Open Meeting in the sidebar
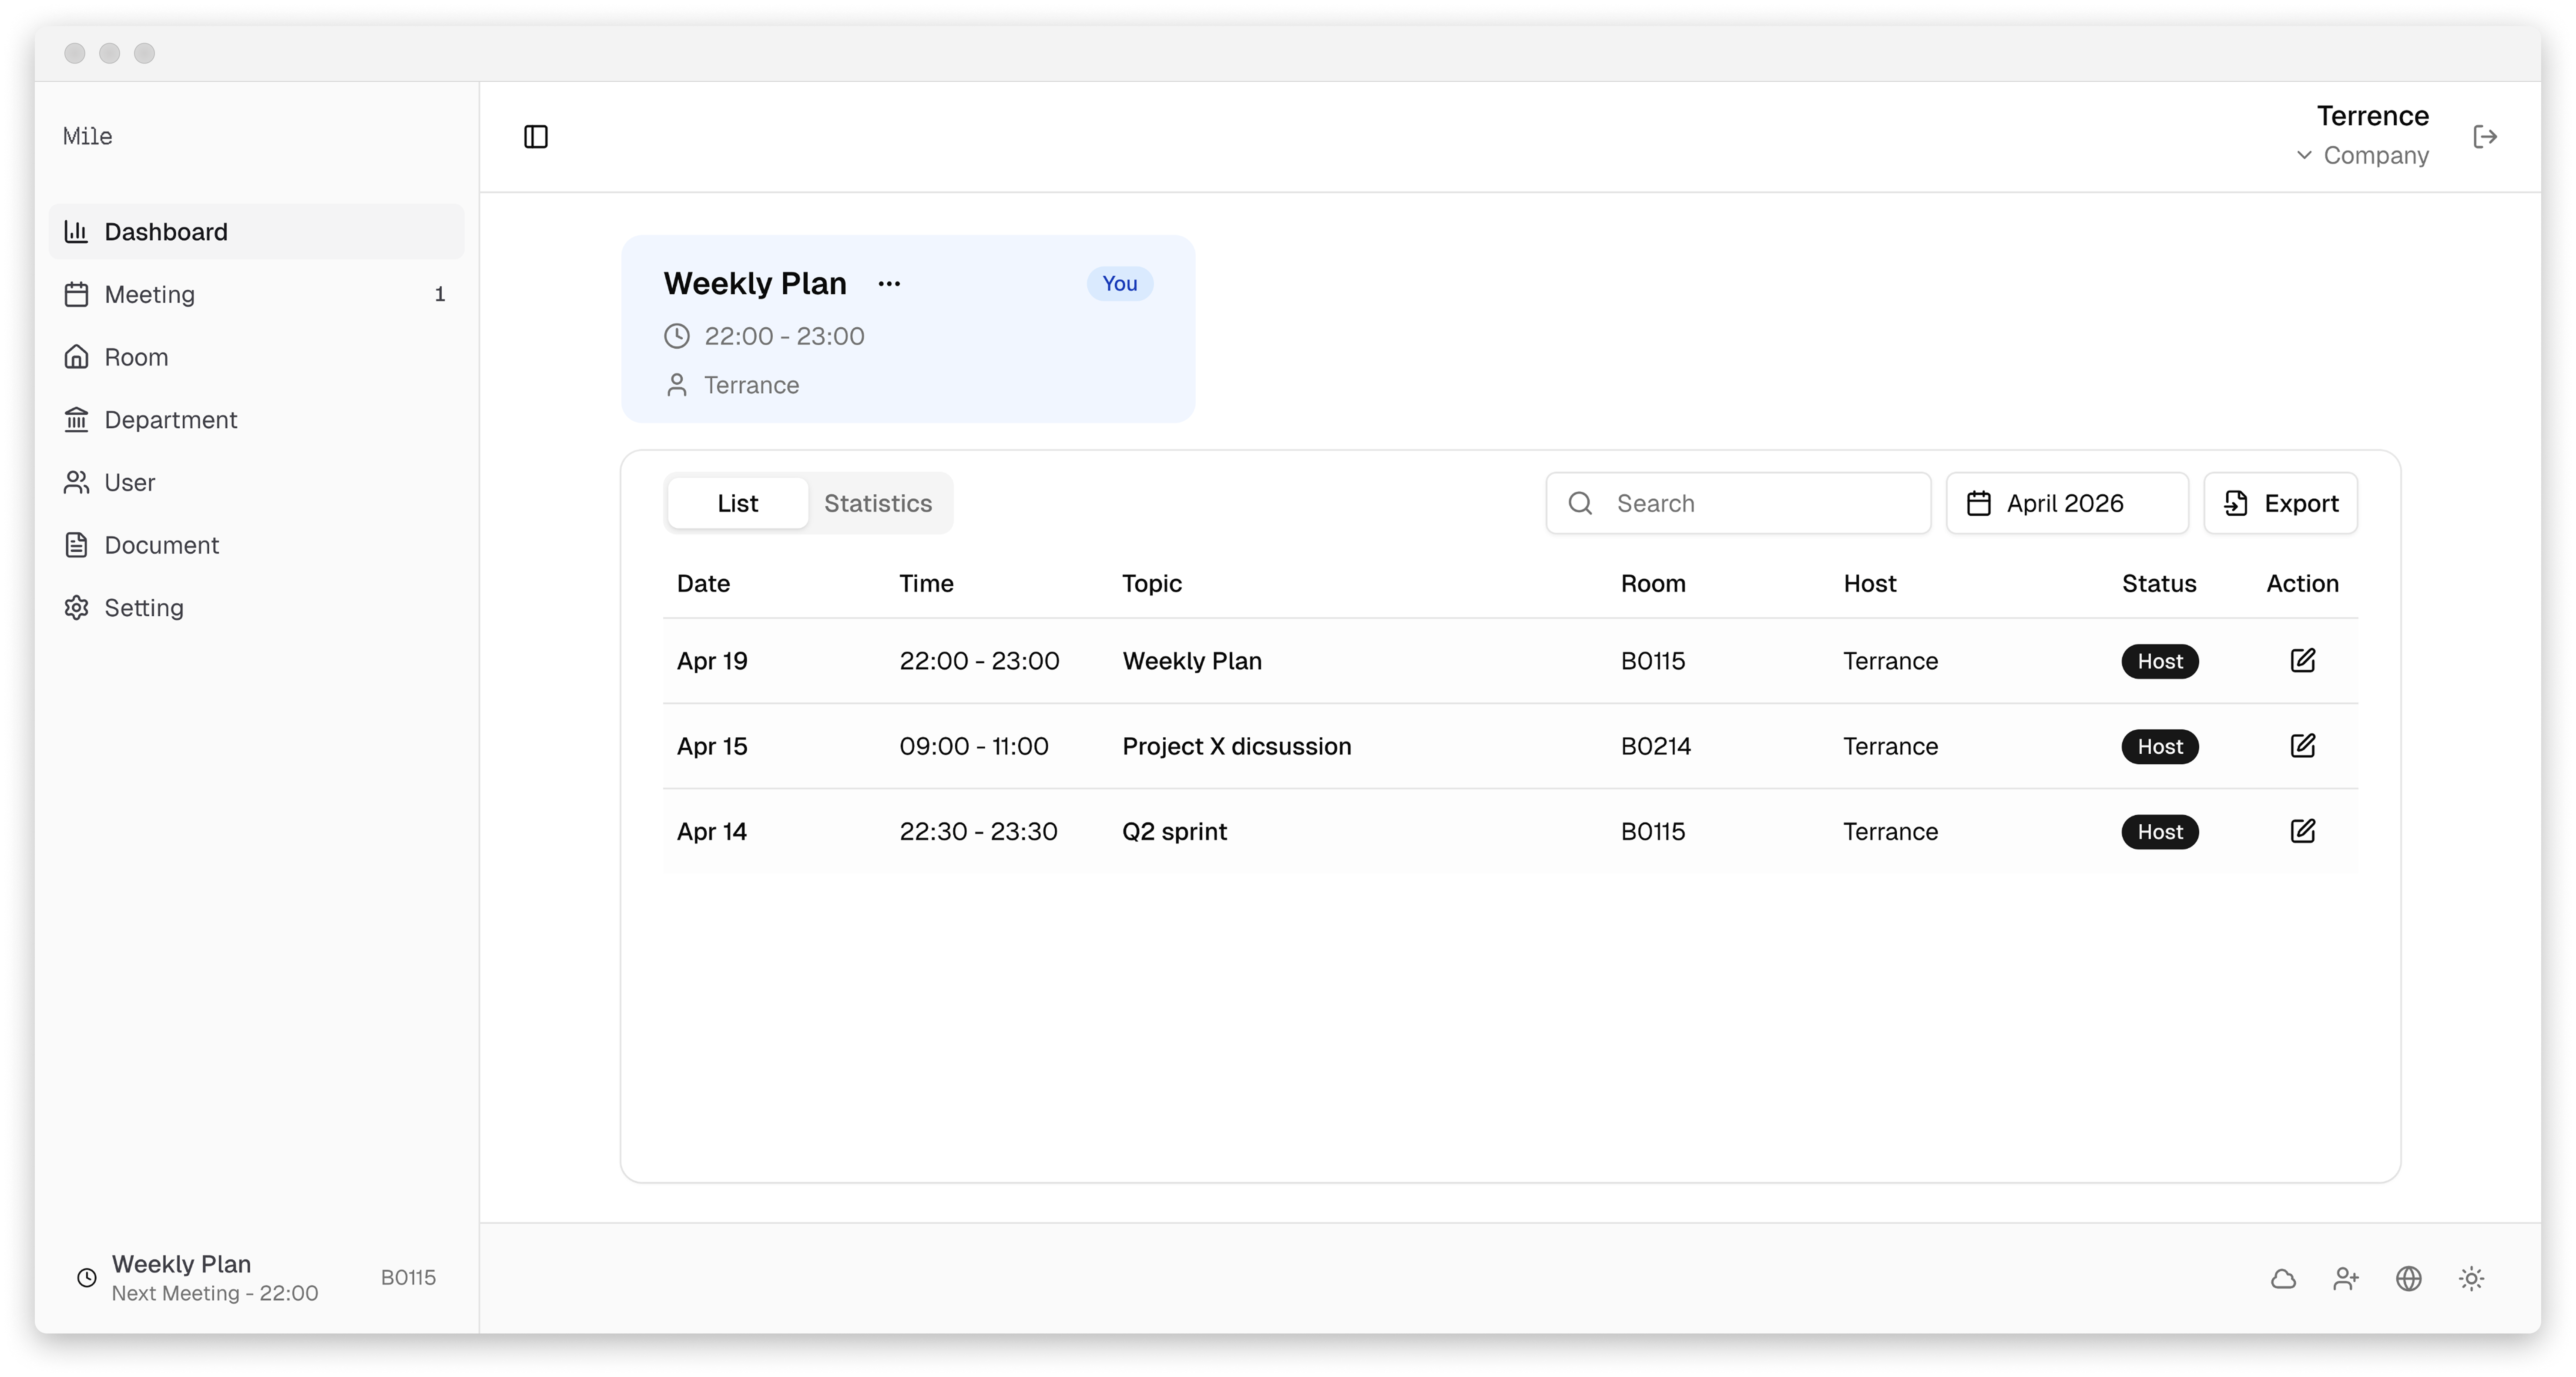Viewport: 2576px width, 1377px height. click(257, 295)
